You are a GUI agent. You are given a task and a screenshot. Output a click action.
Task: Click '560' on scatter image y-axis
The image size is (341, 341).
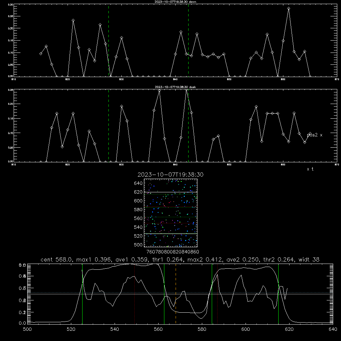tap(138, 218)
